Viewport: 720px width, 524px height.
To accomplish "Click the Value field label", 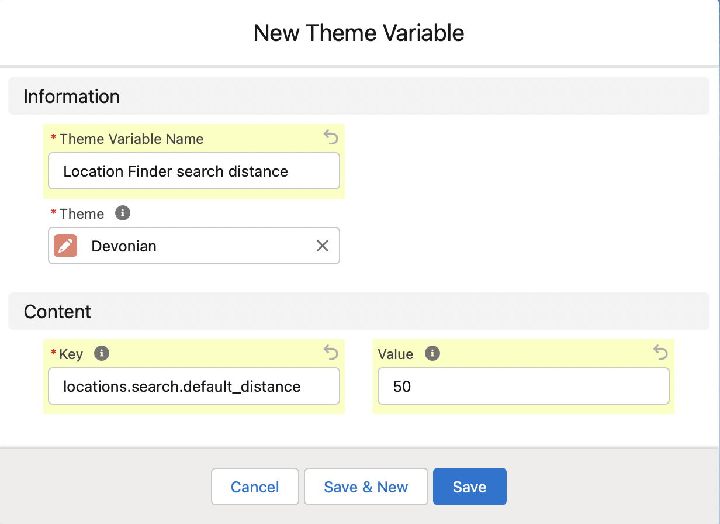I will click(x=396, y=354).
